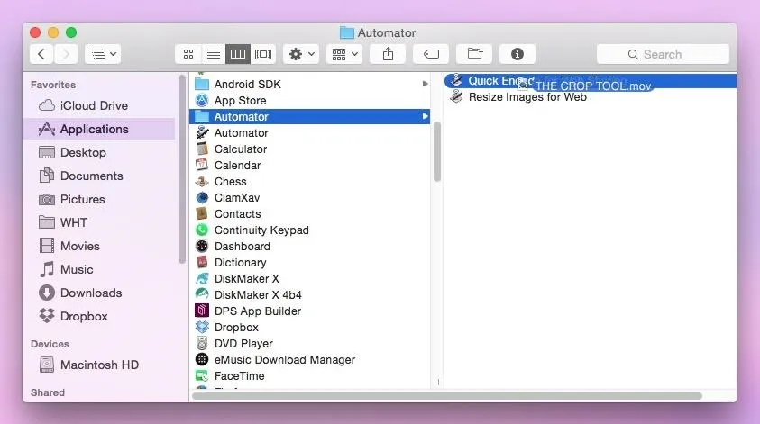Click the iCloud Drive cloud icon
This screenshot has height=424, width=760.
click(x=47, y=105)
